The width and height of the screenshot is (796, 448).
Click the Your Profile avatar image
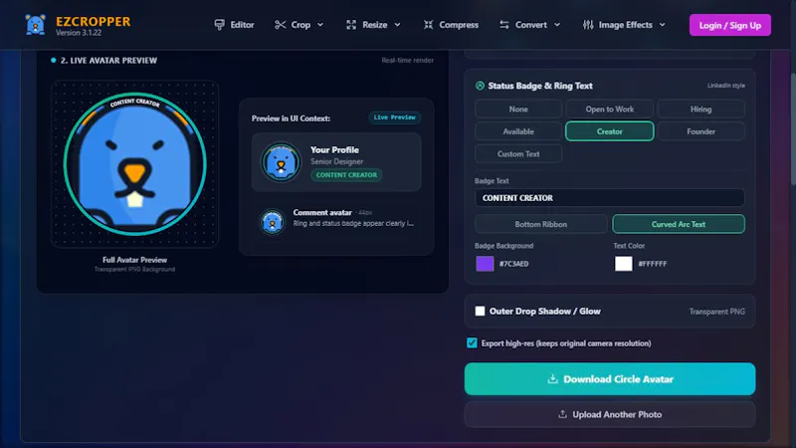pos(281,162)
